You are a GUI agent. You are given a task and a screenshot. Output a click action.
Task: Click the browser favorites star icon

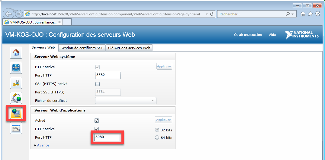click(x=310, y=14)
